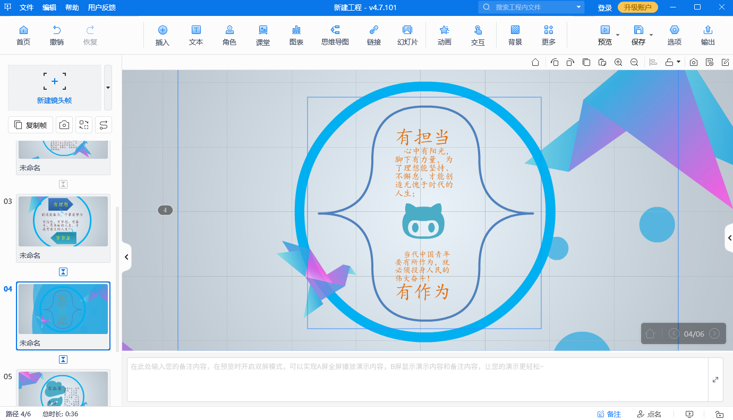This screenshot has height=420, width=733.
Task: Start 预览 preview of the presentation
Action: click(x=605, y=35)
